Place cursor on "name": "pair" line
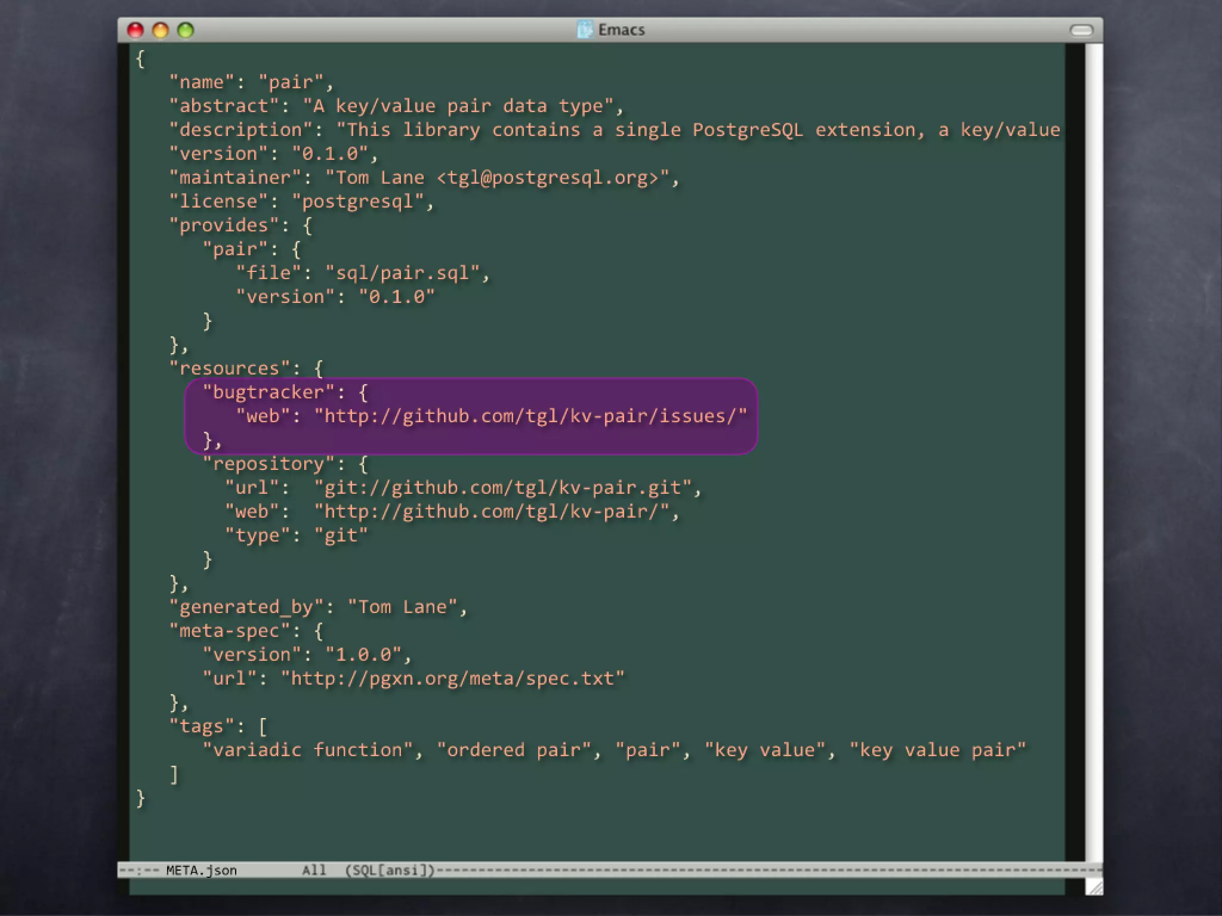This screenshot has height=916, width=1222. [x=251, y=82]
